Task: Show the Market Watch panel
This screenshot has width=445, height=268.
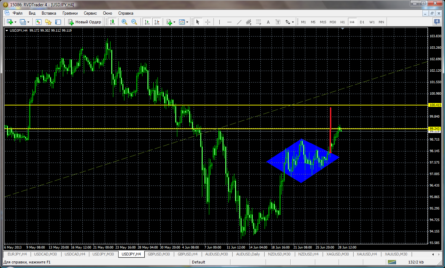Action: point(39,22)
